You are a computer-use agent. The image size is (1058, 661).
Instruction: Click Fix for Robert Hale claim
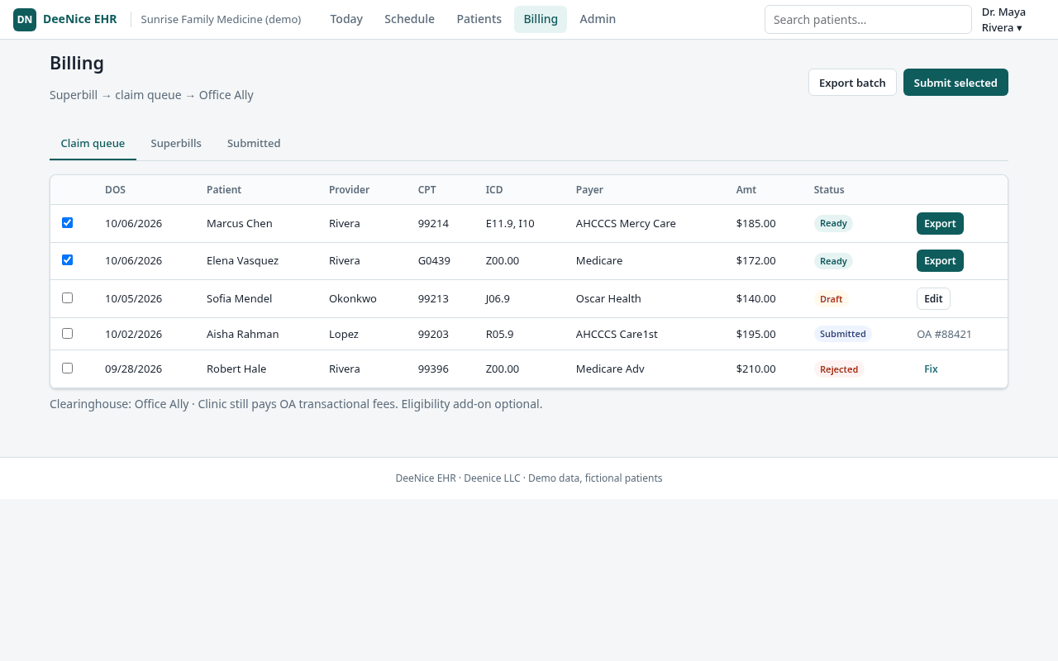[x=931, y=369]
